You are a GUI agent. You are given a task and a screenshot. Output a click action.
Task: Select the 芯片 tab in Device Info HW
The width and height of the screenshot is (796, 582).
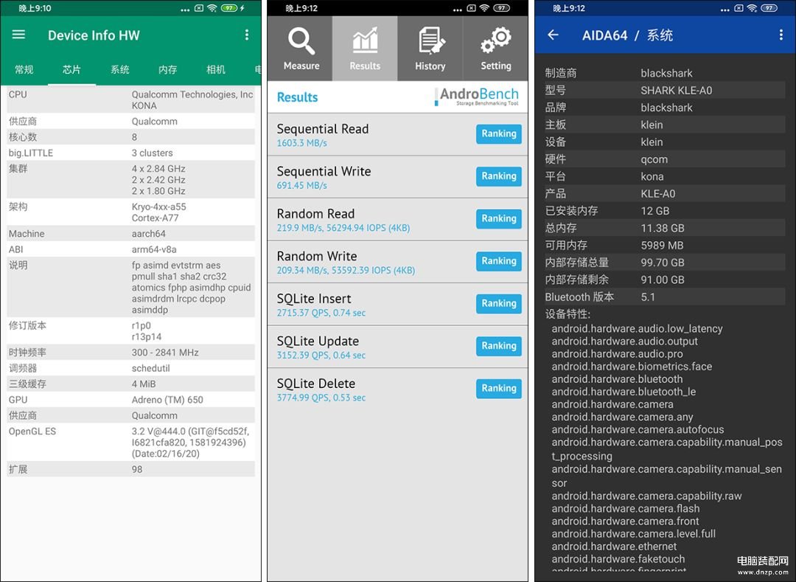(71, 69)
